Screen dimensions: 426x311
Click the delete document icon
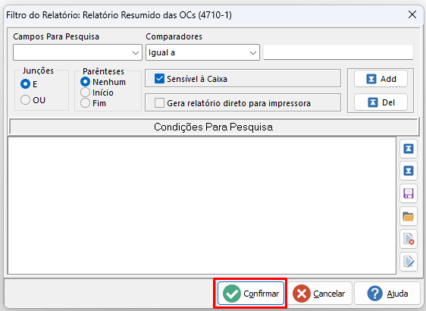409,239
